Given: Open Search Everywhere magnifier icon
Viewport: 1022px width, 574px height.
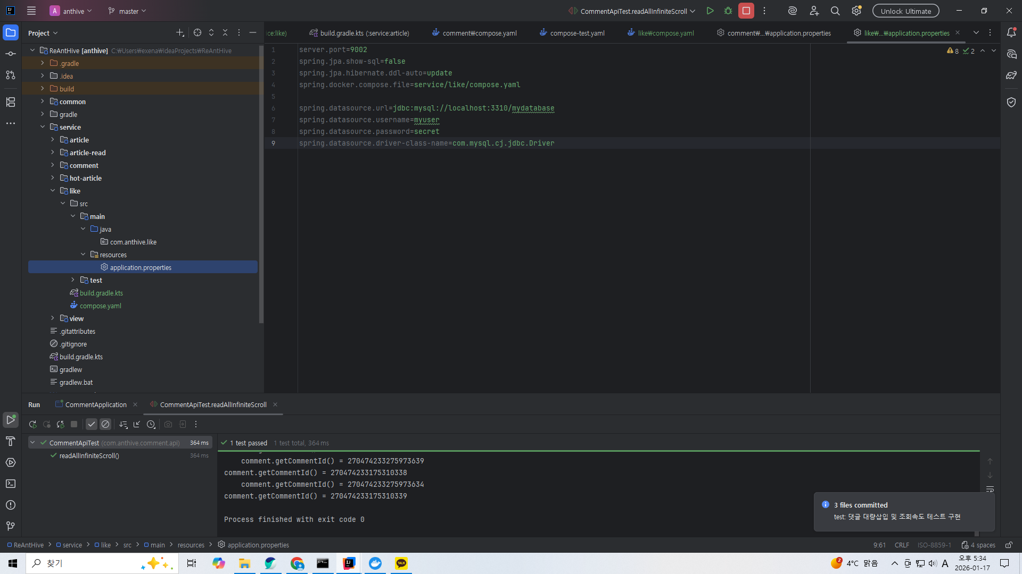Looking at the screenshot, I should click(835, 11).
